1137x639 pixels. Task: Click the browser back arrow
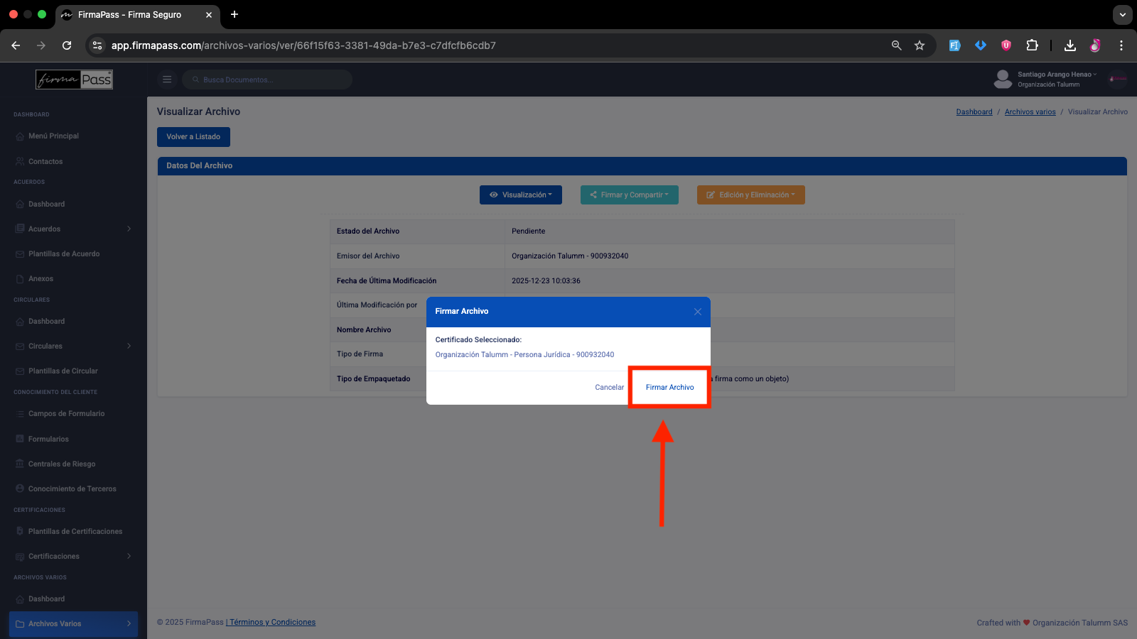coord(16,45)
